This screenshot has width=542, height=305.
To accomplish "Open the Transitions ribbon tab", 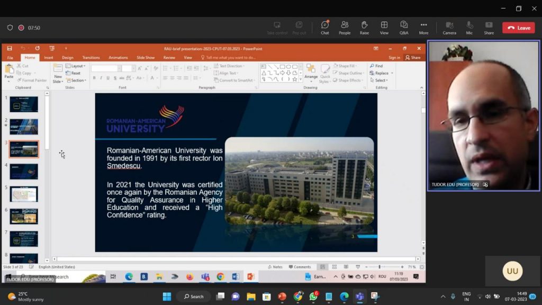I will click(x=91, y=58).
